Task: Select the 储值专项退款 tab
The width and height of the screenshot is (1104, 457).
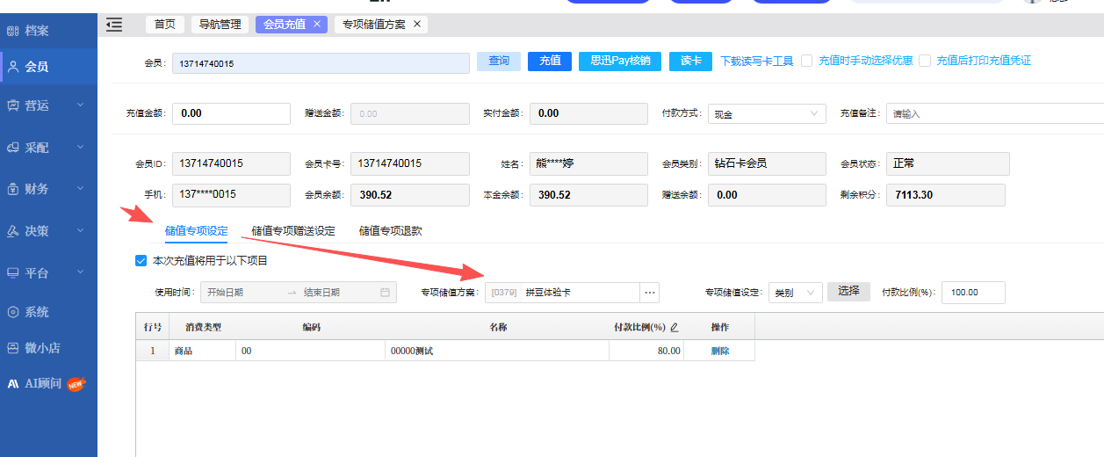Action: pos(390,231)
